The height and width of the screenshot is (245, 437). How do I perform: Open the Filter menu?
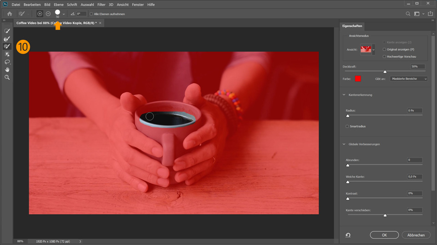click(x=102, y=5)
